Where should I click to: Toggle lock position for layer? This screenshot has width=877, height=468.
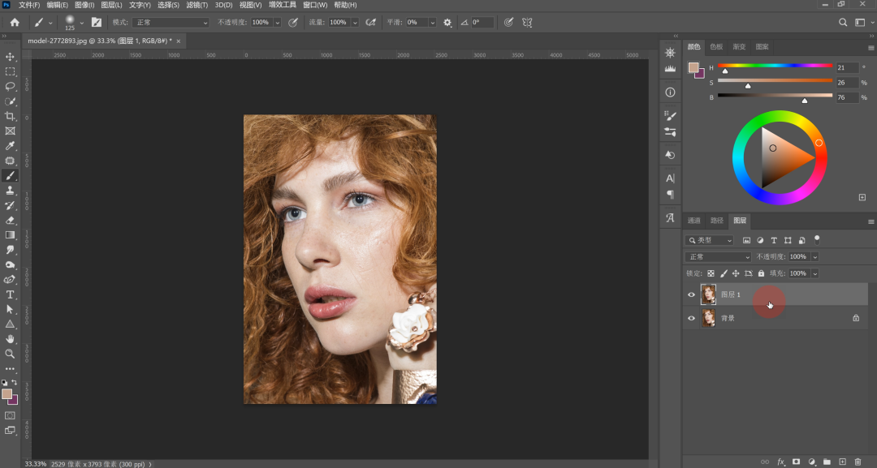click(x=736, y=273)
